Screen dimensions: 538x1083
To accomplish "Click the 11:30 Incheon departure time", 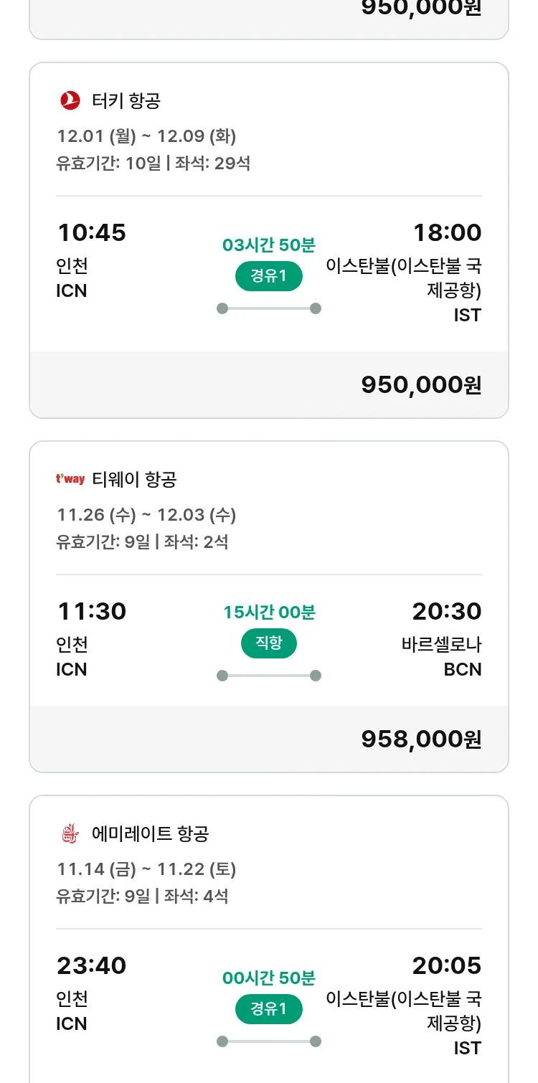I will (x=92, y=612).
